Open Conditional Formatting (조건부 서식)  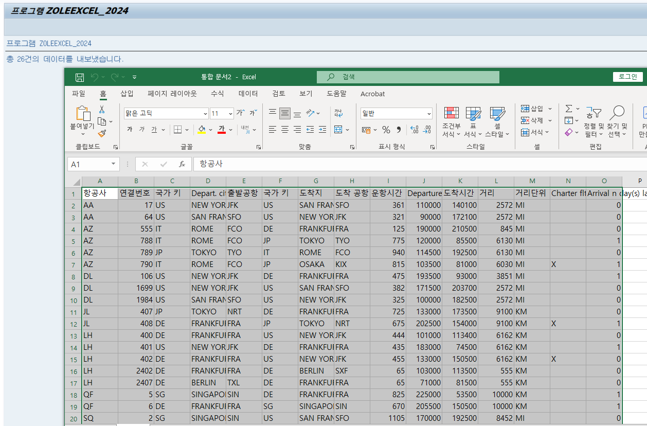(x=452, y=122)
